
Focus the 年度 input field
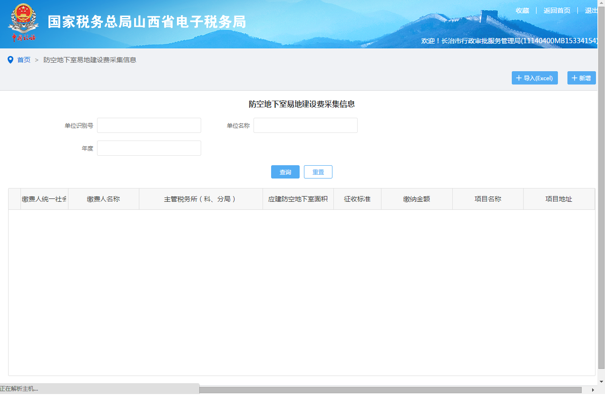(149, 148)
